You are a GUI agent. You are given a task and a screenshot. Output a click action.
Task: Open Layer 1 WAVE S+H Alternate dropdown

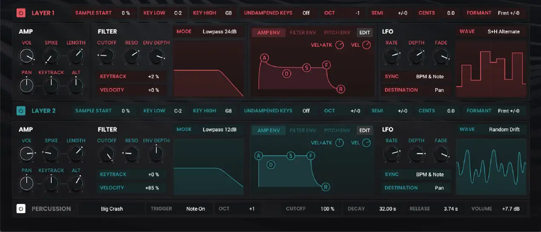(491, 32)
